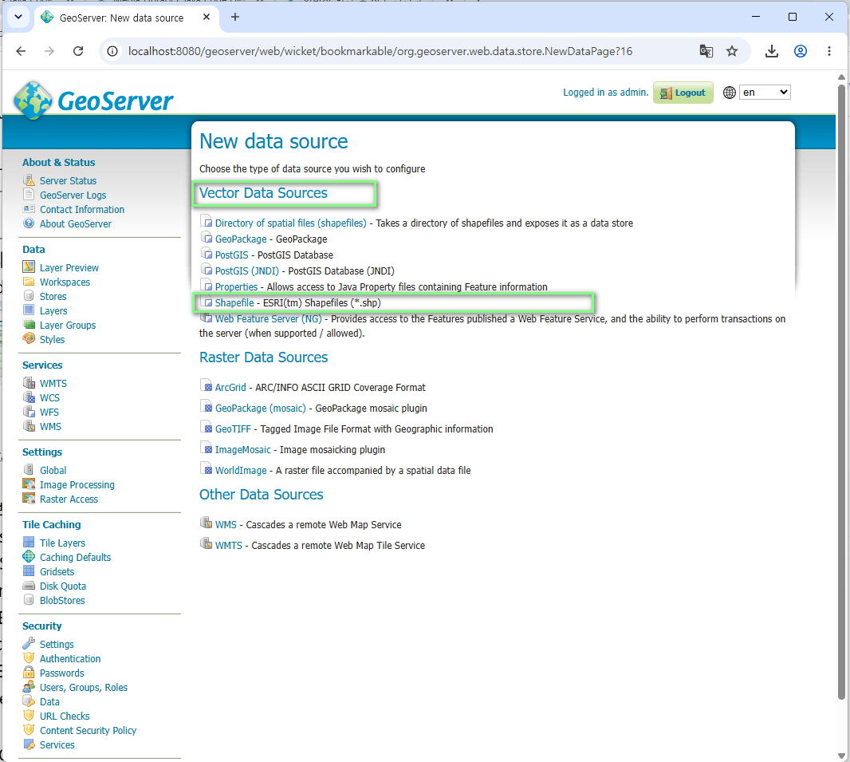Screen dimensions: 850x762
Task: Click the Layer Preview map icon
Action: 29,267
